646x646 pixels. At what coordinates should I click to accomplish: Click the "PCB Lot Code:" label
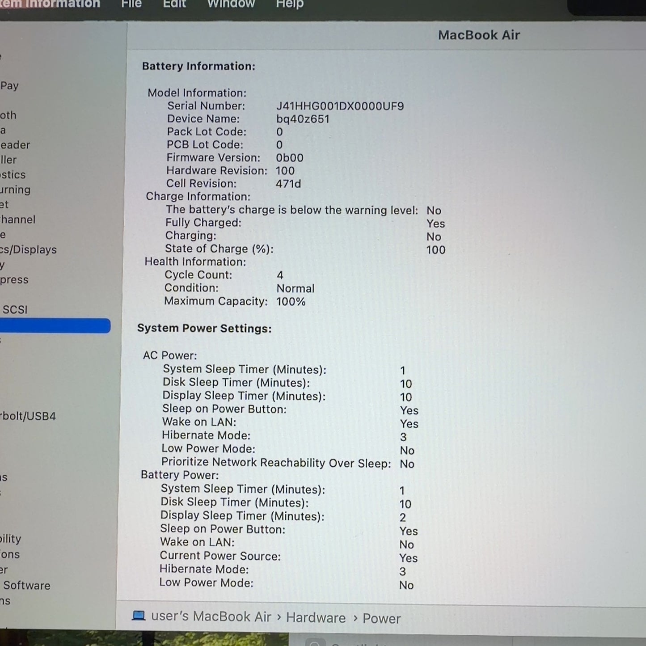[205, 144]
